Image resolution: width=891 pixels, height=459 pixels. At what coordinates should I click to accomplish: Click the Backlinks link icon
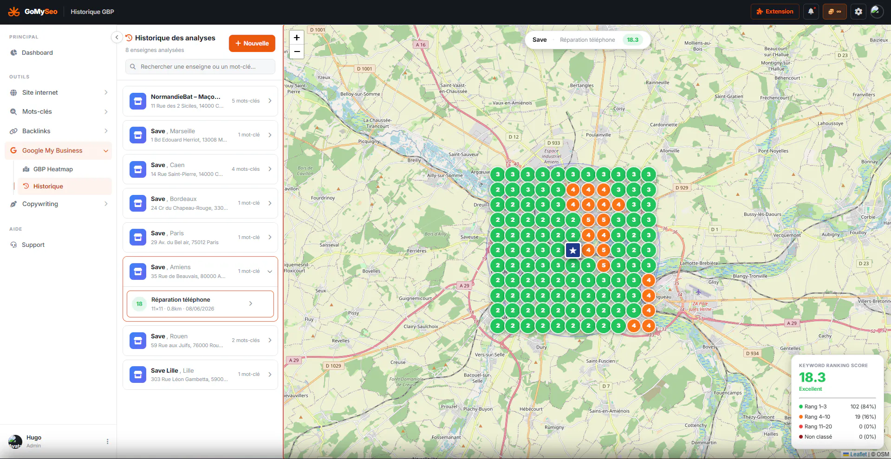(14, 131)
